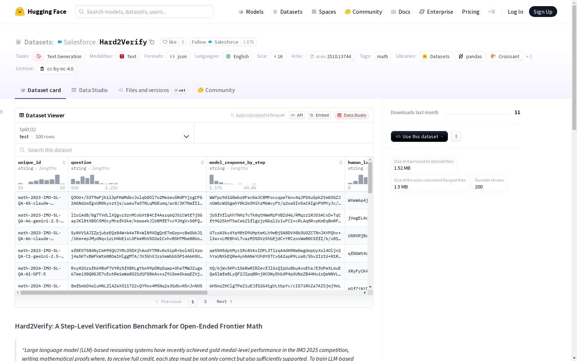This screenshot has height=361, width=577.
Task: Click the 1.87k followers count
Action: point(248,42)
